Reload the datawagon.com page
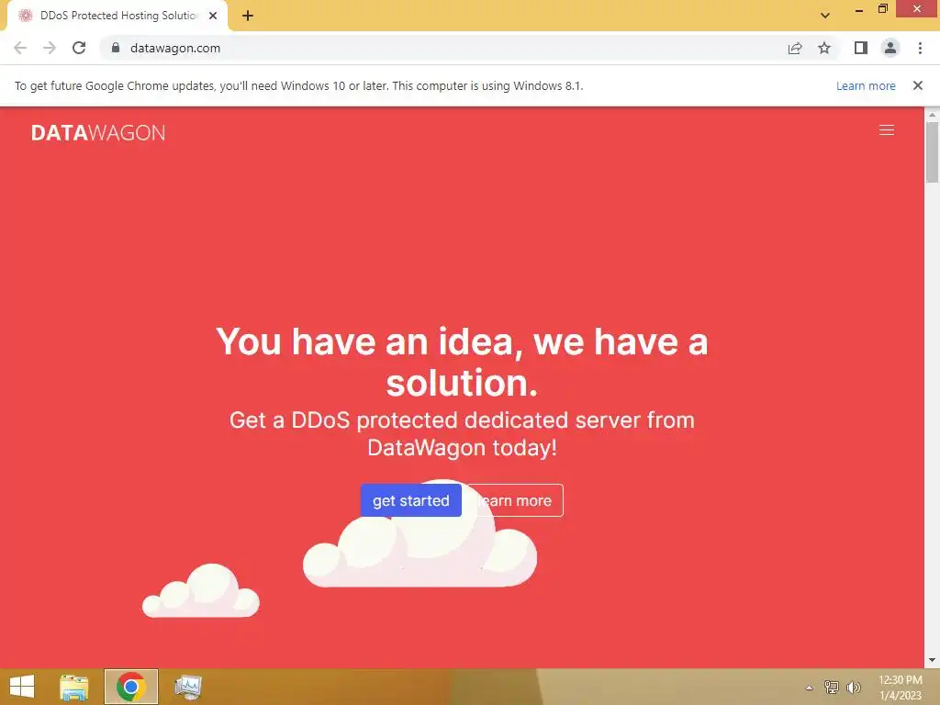The height and width of the screenshot is (705, 940). click(x=79, y=48)
